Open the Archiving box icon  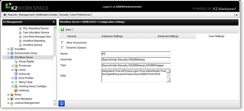tap(16, 90)
